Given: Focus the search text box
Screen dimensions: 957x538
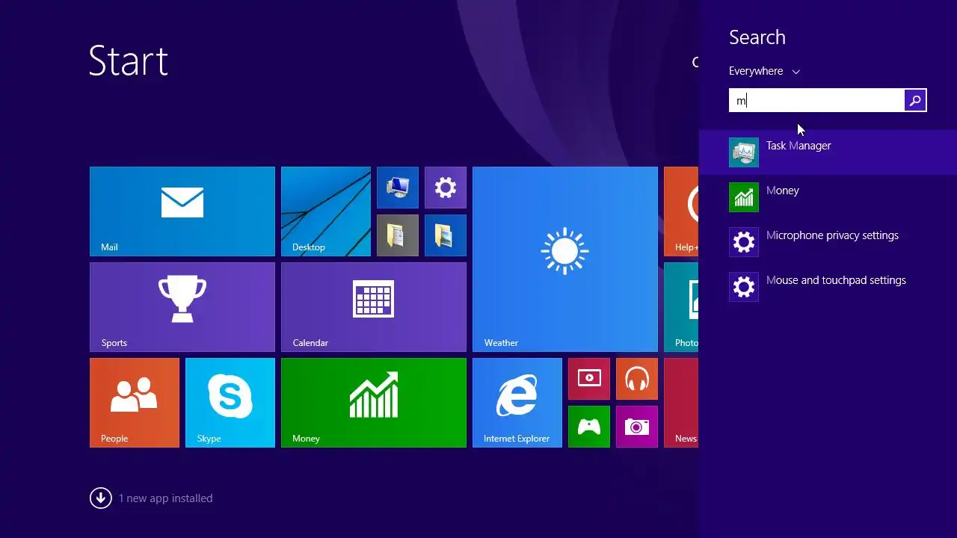Looking at the screenshot, I should click(x=816, y=100).
